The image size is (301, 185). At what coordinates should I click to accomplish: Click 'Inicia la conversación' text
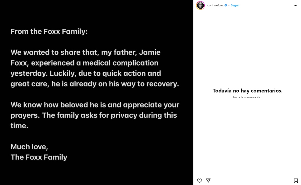click(x=248, y=97)
